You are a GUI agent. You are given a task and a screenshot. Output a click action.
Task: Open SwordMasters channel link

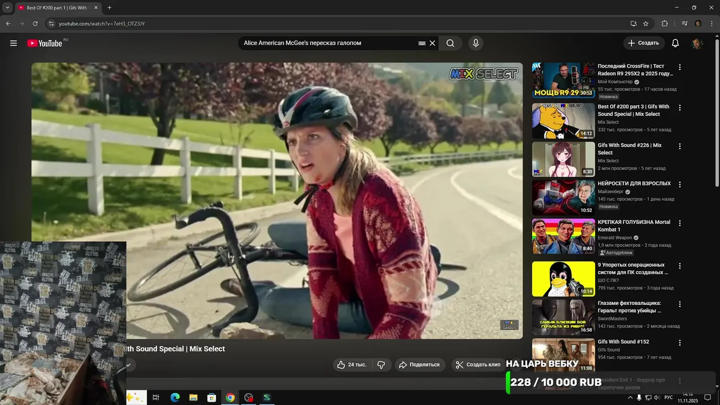pos(612,318)
